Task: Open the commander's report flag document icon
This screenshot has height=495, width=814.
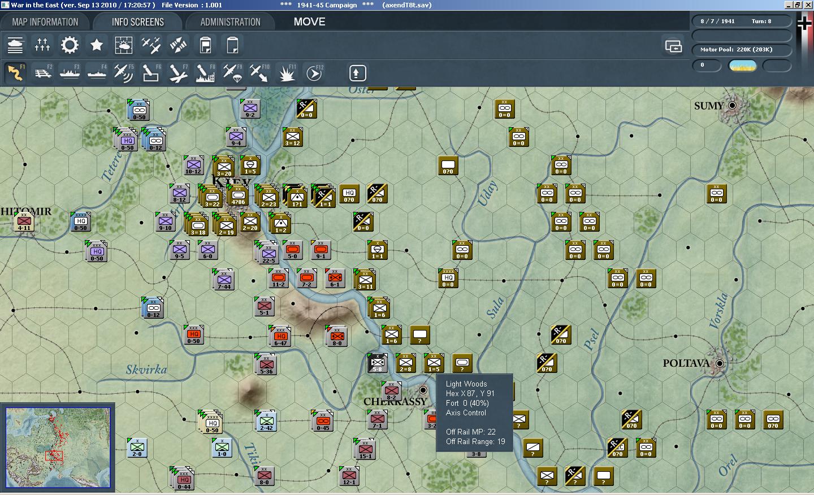Action: [x=205, y=45]
